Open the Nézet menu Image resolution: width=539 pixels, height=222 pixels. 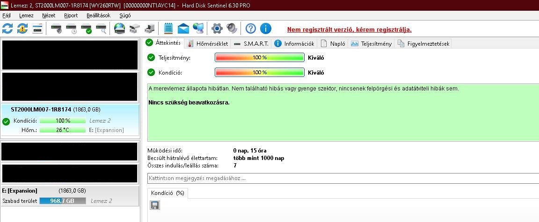(49, 15)
